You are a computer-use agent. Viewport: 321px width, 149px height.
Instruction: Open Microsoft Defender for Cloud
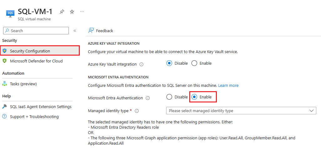pos(36,61)
